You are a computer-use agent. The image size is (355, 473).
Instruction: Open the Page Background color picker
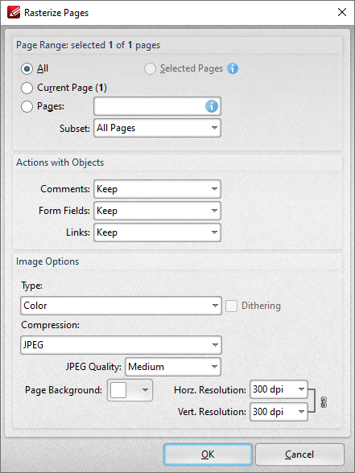pos(130,390)
